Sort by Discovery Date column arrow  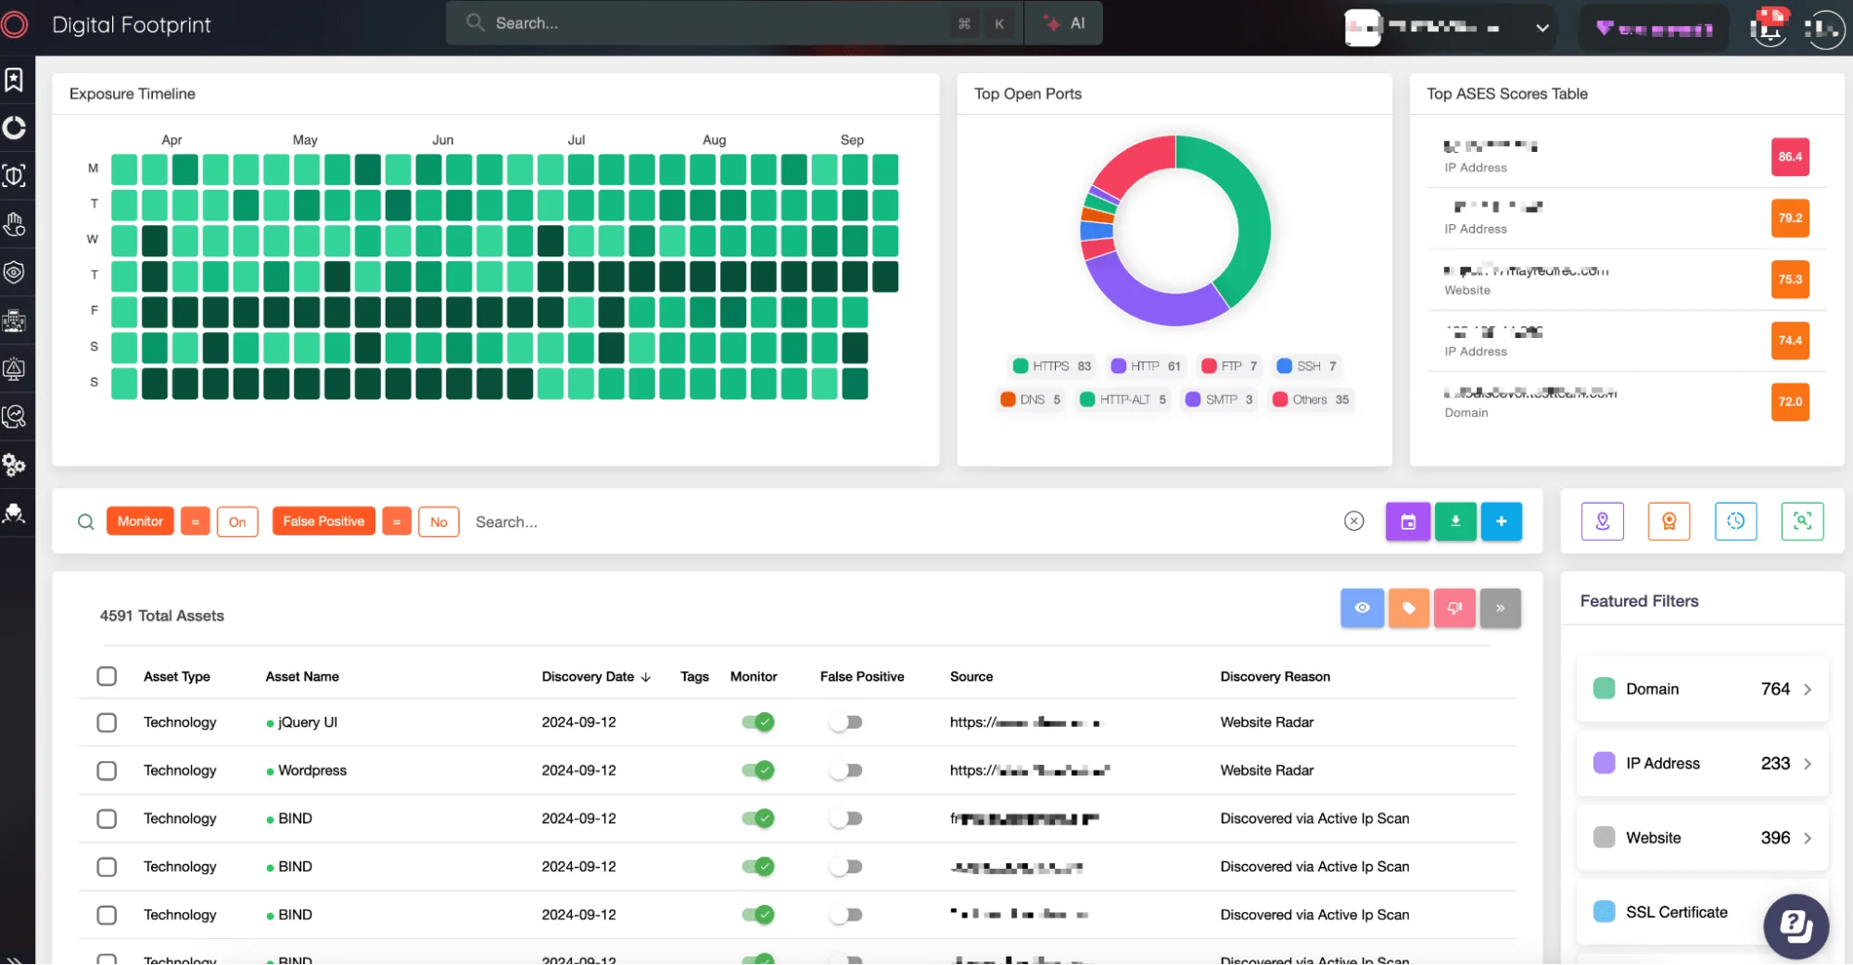(646, 677)
